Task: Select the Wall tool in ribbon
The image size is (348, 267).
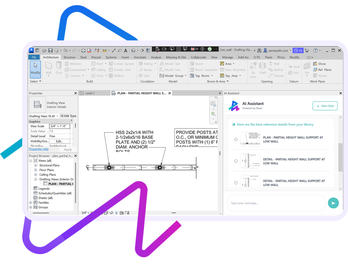Action: 49,68
